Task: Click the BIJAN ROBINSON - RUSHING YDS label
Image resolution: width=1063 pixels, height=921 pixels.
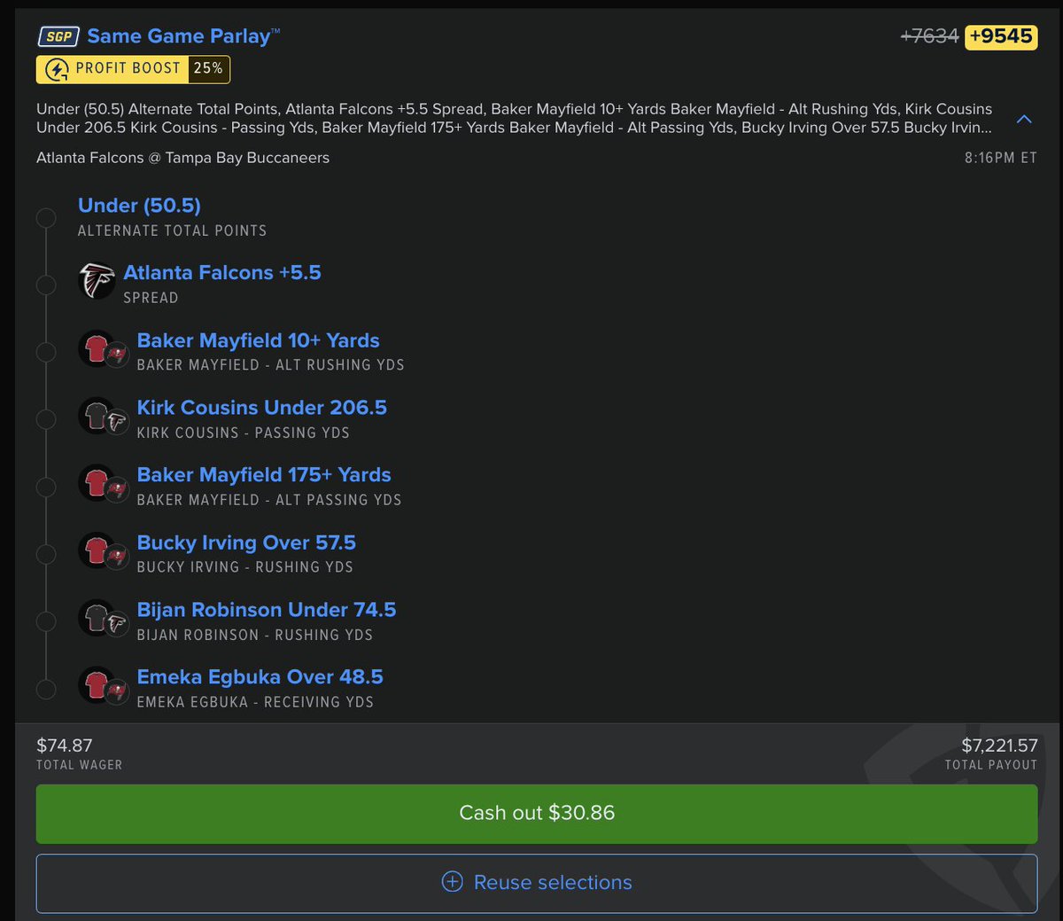Action: (x=254, y=635)
